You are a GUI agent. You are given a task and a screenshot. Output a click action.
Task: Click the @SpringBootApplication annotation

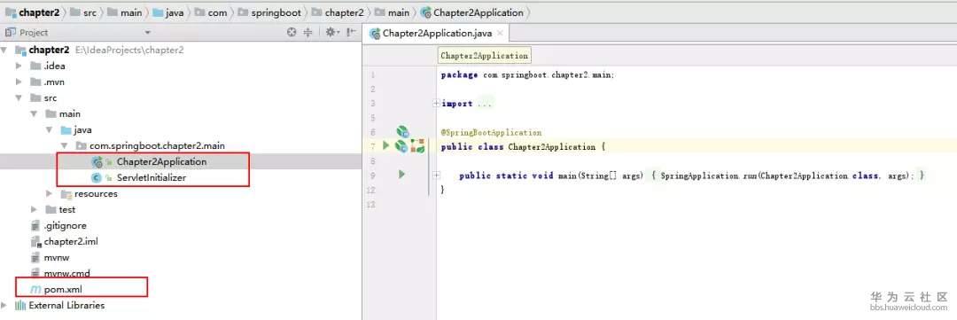point(491,132)
